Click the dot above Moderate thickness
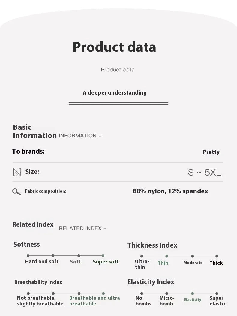 [192, 256]
